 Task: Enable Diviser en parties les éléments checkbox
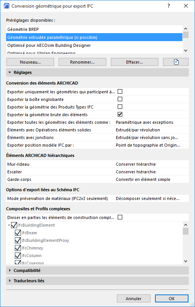tap(120, 217)
